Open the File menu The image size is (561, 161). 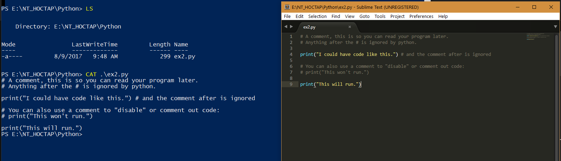[x=287, y=16]
